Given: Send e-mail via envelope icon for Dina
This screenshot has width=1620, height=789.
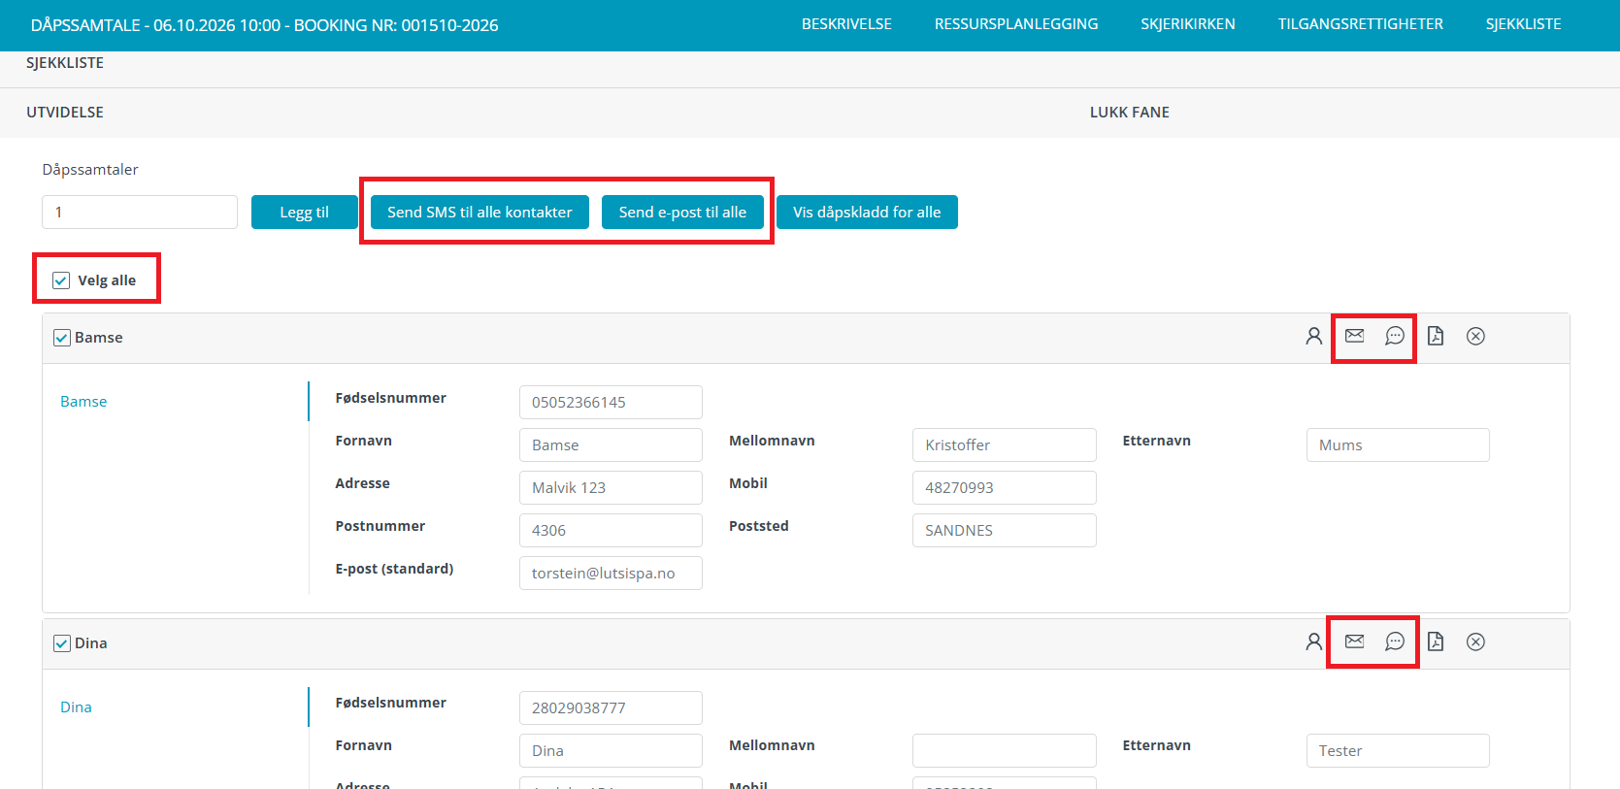Looking at the screenshot, I should [x=1354, y=641].
